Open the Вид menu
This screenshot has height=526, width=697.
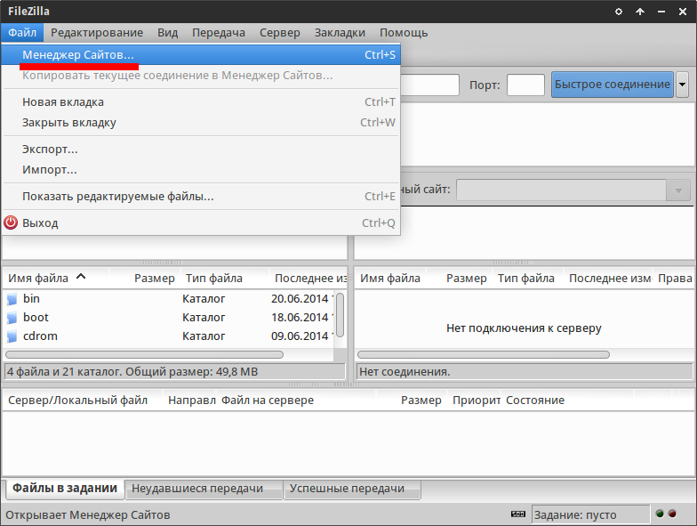click(x=167, y=32)
